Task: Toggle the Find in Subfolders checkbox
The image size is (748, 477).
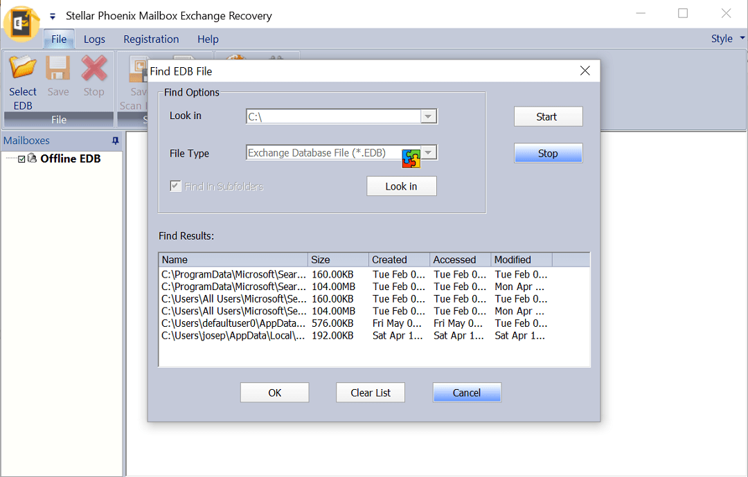Action: (x=175, y=186)
